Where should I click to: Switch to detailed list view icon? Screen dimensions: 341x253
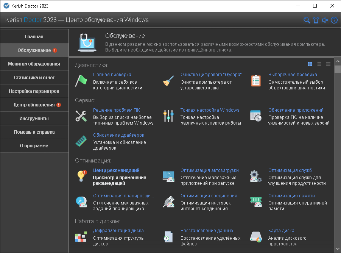[319, 64]
